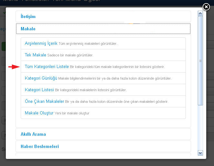Click description 'Tüm arşivlenmiş makaleleri görüntüler.'

coord(88,44)
